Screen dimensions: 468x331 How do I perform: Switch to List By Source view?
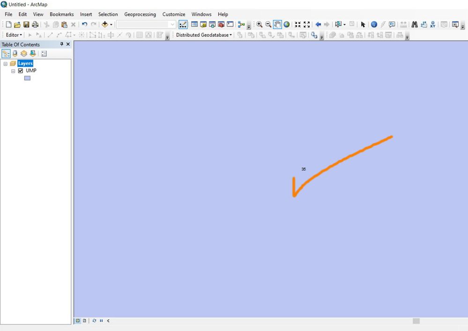pos(15,54)
